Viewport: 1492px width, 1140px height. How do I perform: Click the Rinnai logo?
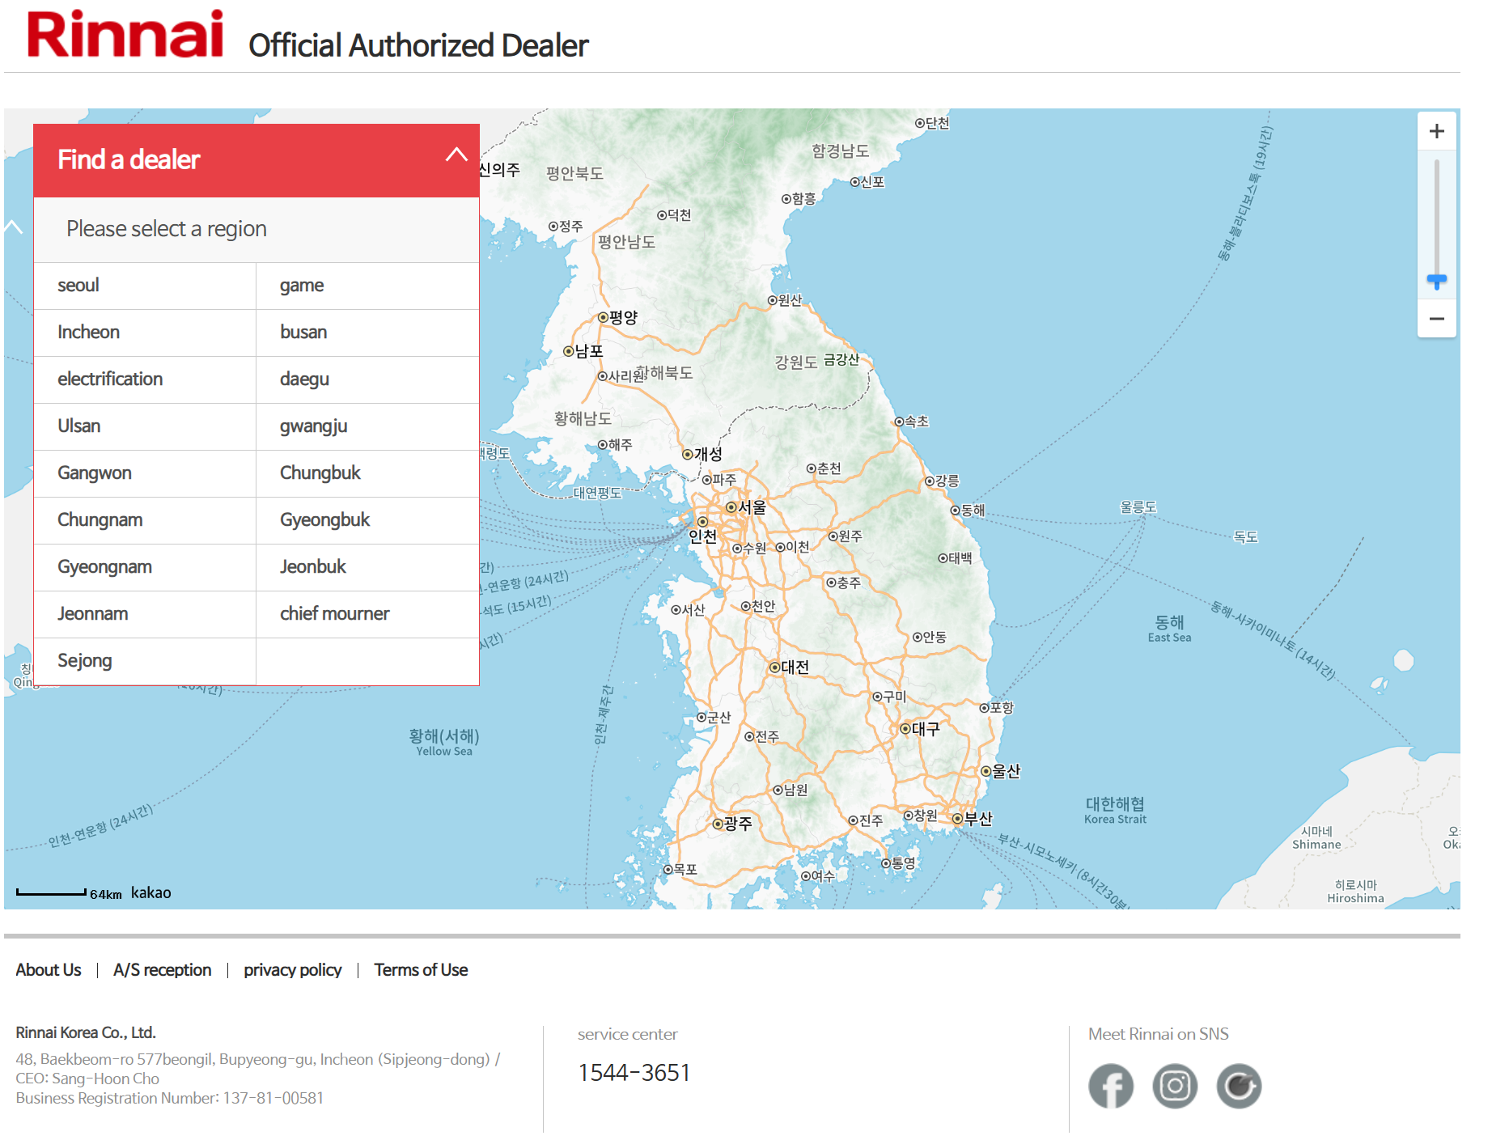point(125,34)
